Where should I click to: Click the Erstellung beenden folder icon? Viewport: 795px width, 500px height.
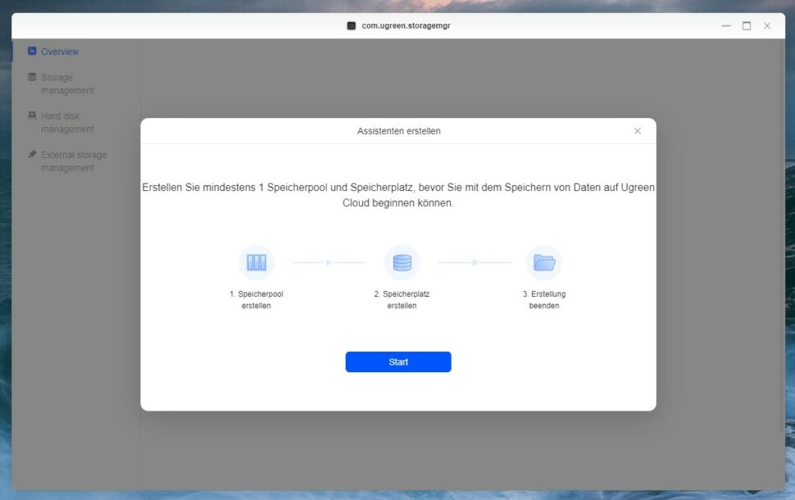tap(544, 262)
